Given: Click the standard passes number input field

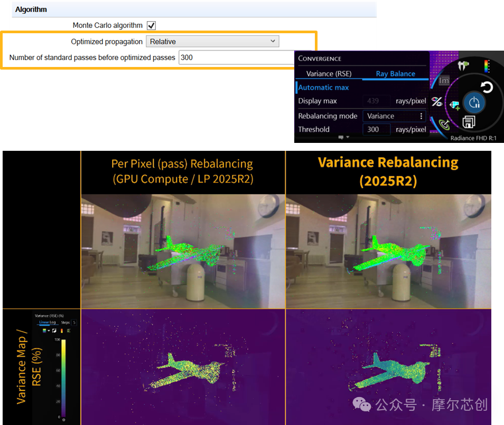Looking at the screenshot, I should (x=237, y=57).
